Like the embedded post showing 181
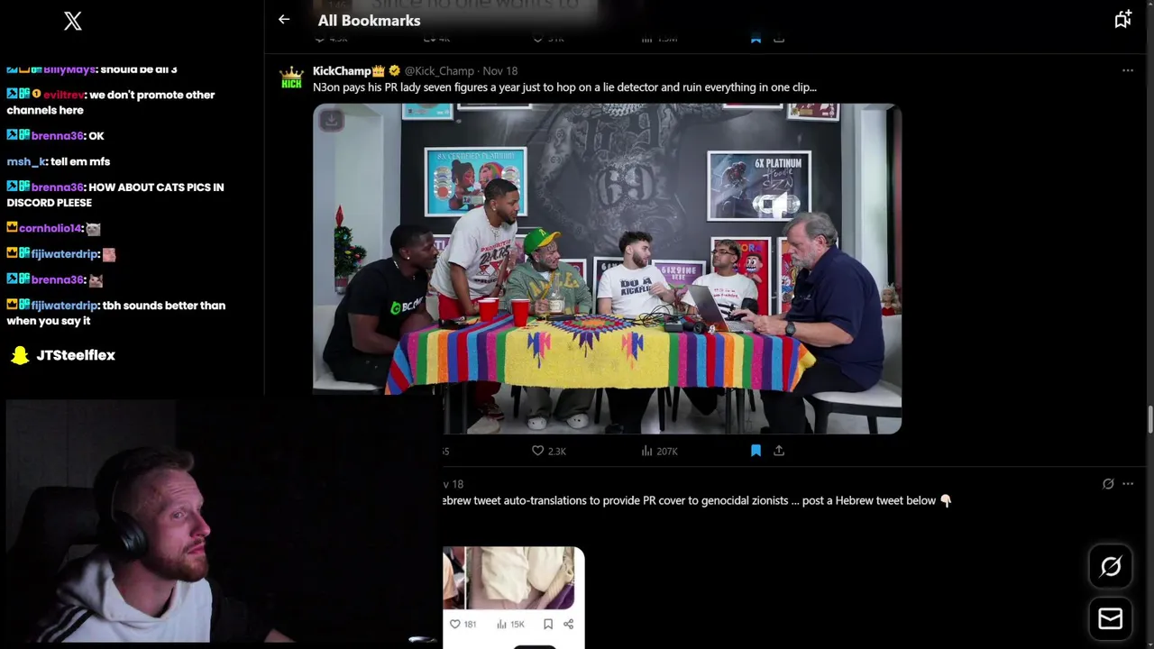 point(463,624)
